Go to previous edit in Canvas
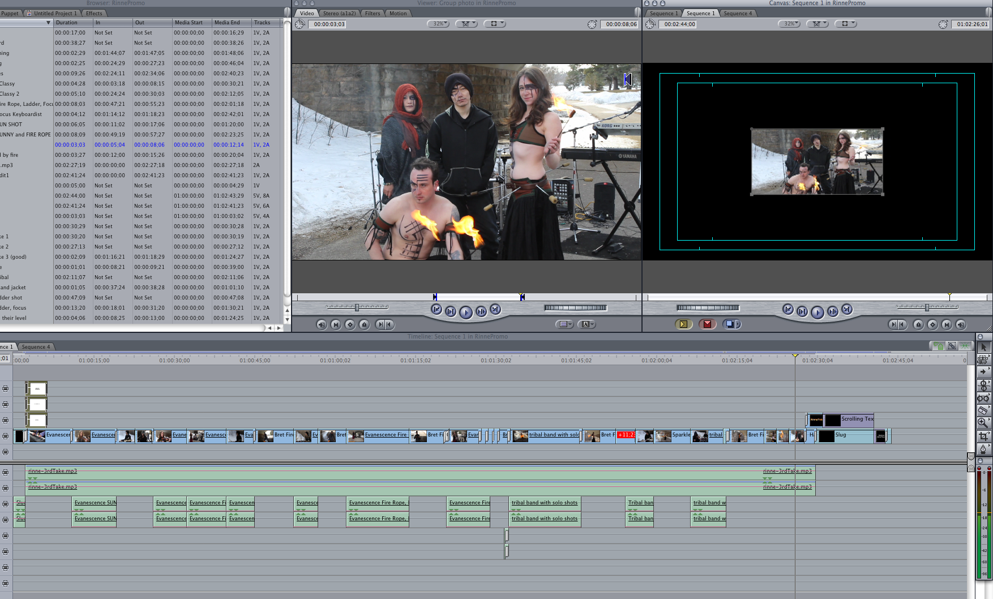993x599 pixels. [787, 310]
